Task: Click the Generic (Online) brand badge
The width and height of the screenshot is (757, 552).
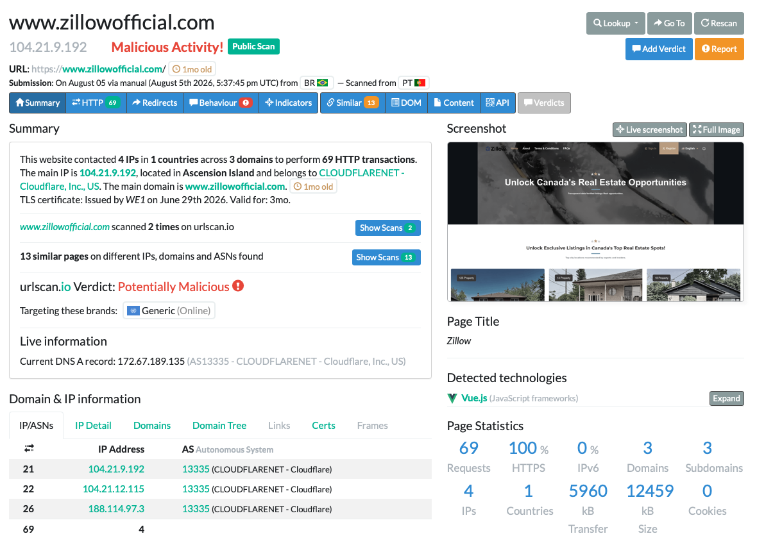Action: (x=169, y=311)
